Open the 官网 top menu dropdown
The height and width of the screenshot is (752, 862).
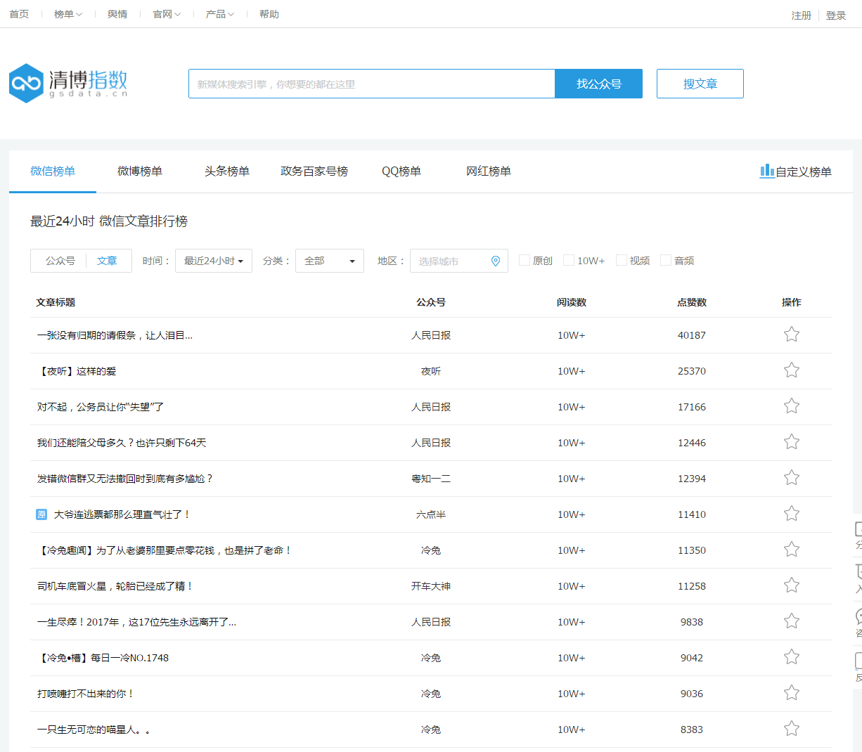click(167, 14)
